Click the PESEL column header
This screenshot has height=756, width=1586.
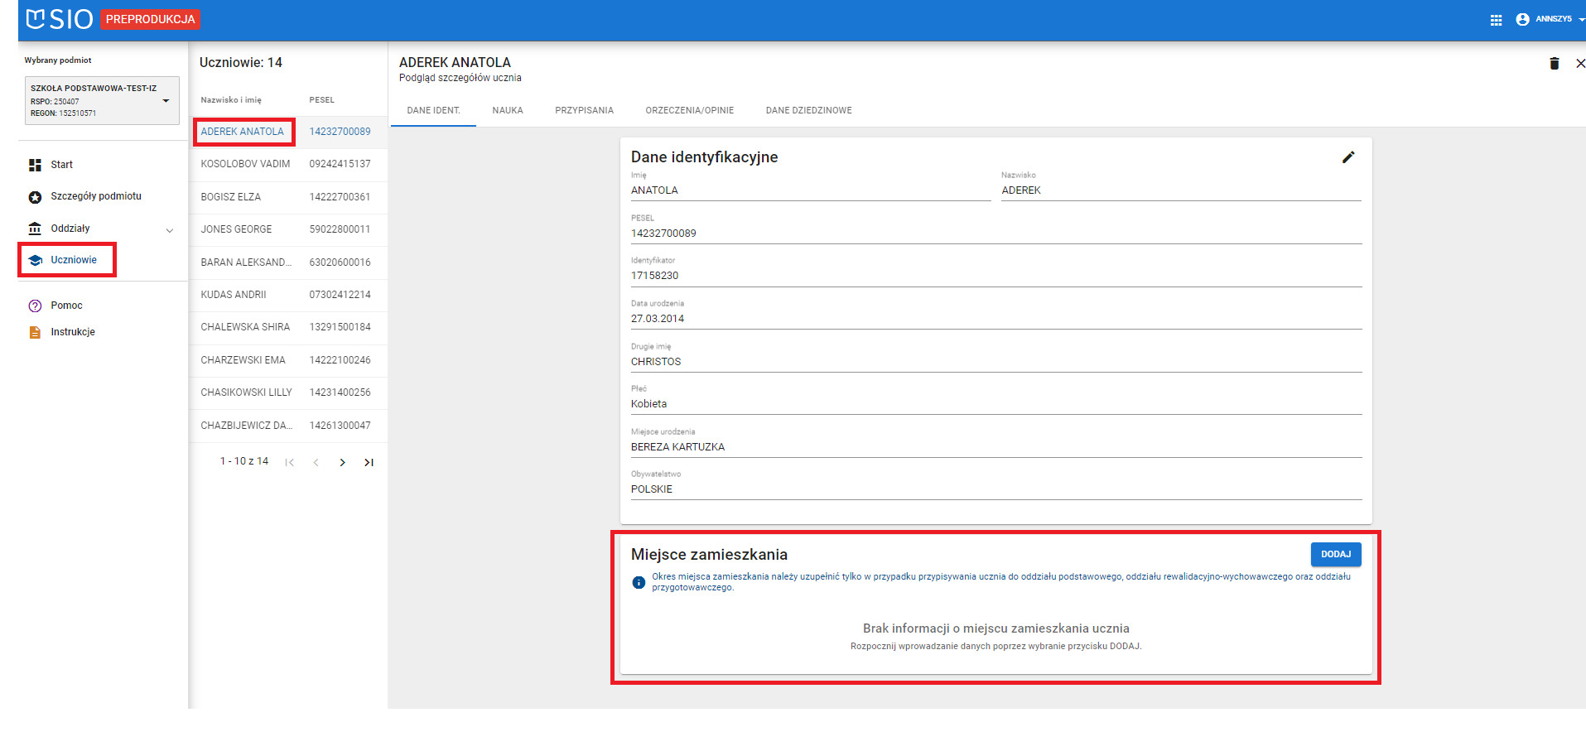click(x=322, y=100)
